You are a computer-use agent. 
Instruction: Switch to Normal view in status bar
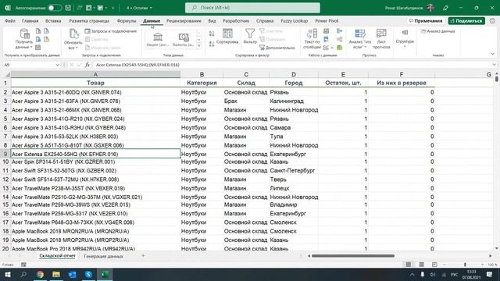click(408, 265)
